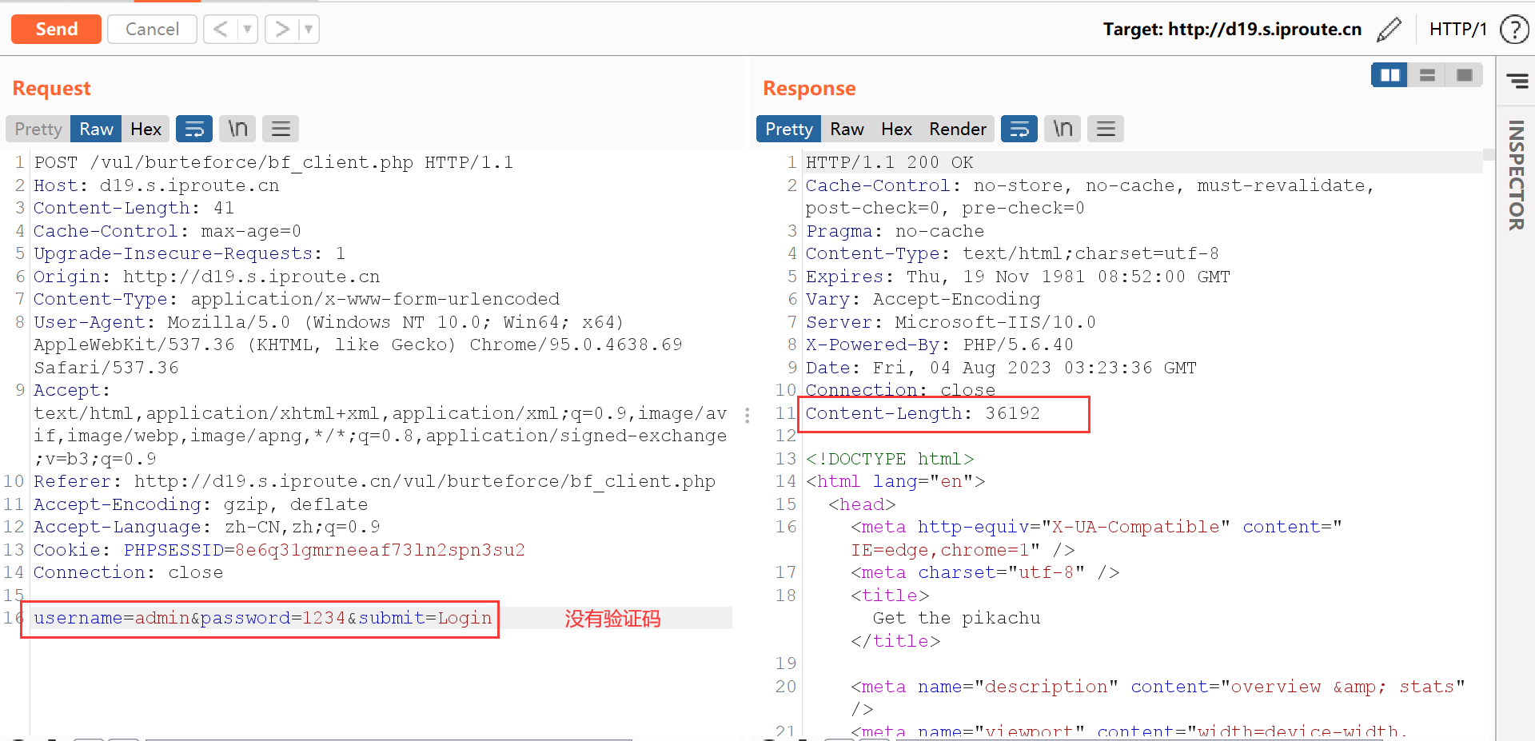
Task: Click the Cancel button
Action: (152, 30)
